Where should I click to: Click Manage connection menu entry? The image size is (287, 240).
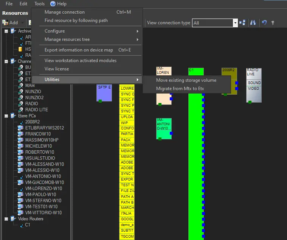(x=64, y=12)
